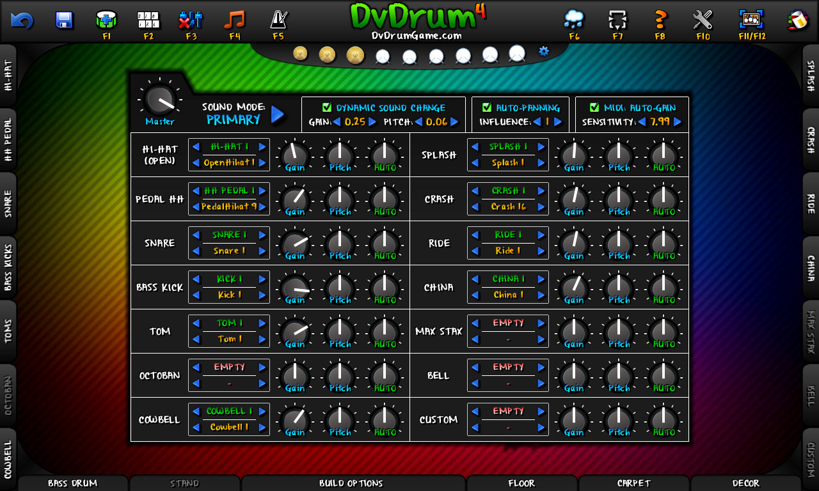Click the F11/F12 fullscreen icon
This screenshot has height=491, width=819.
pos(752,20)
